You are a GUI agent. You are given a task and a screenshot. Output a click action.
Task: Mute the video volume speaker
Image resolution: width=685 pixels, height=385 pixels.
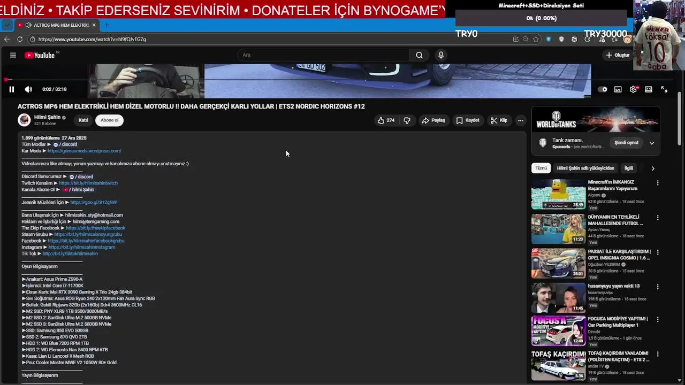click(28, 89)
